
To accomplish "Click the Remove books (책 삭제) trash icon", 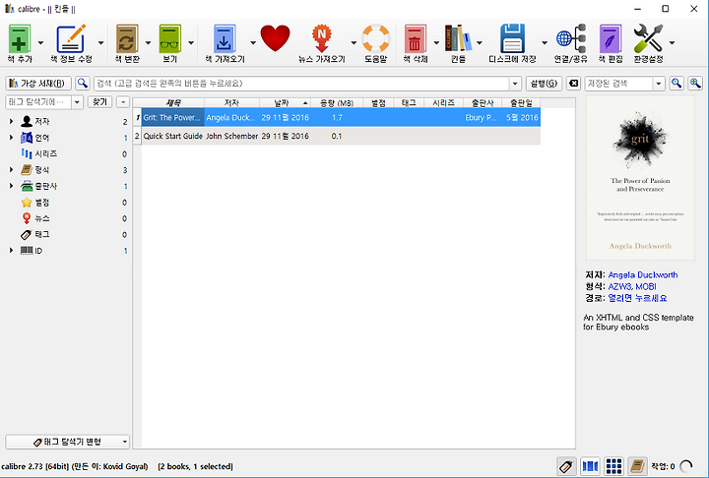I will pos(416,39).
